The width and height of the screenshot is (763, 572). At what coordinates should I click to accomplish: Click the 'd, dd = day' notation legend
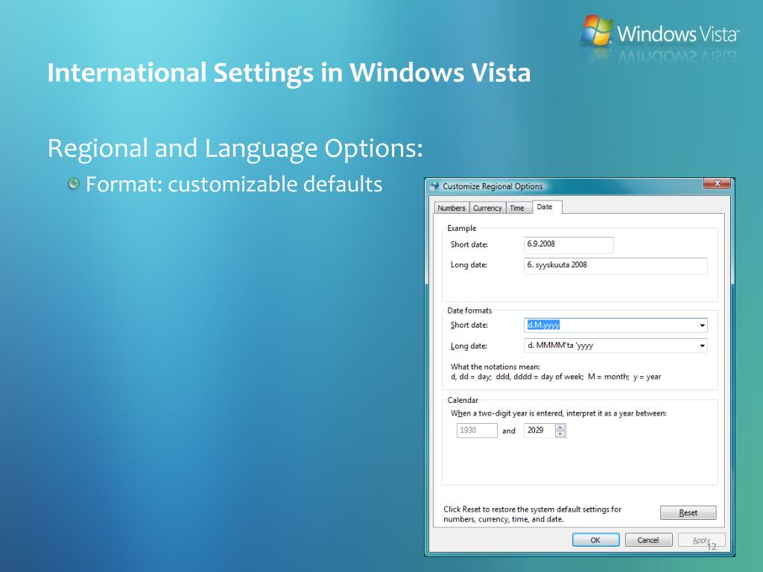coord(556,376)
